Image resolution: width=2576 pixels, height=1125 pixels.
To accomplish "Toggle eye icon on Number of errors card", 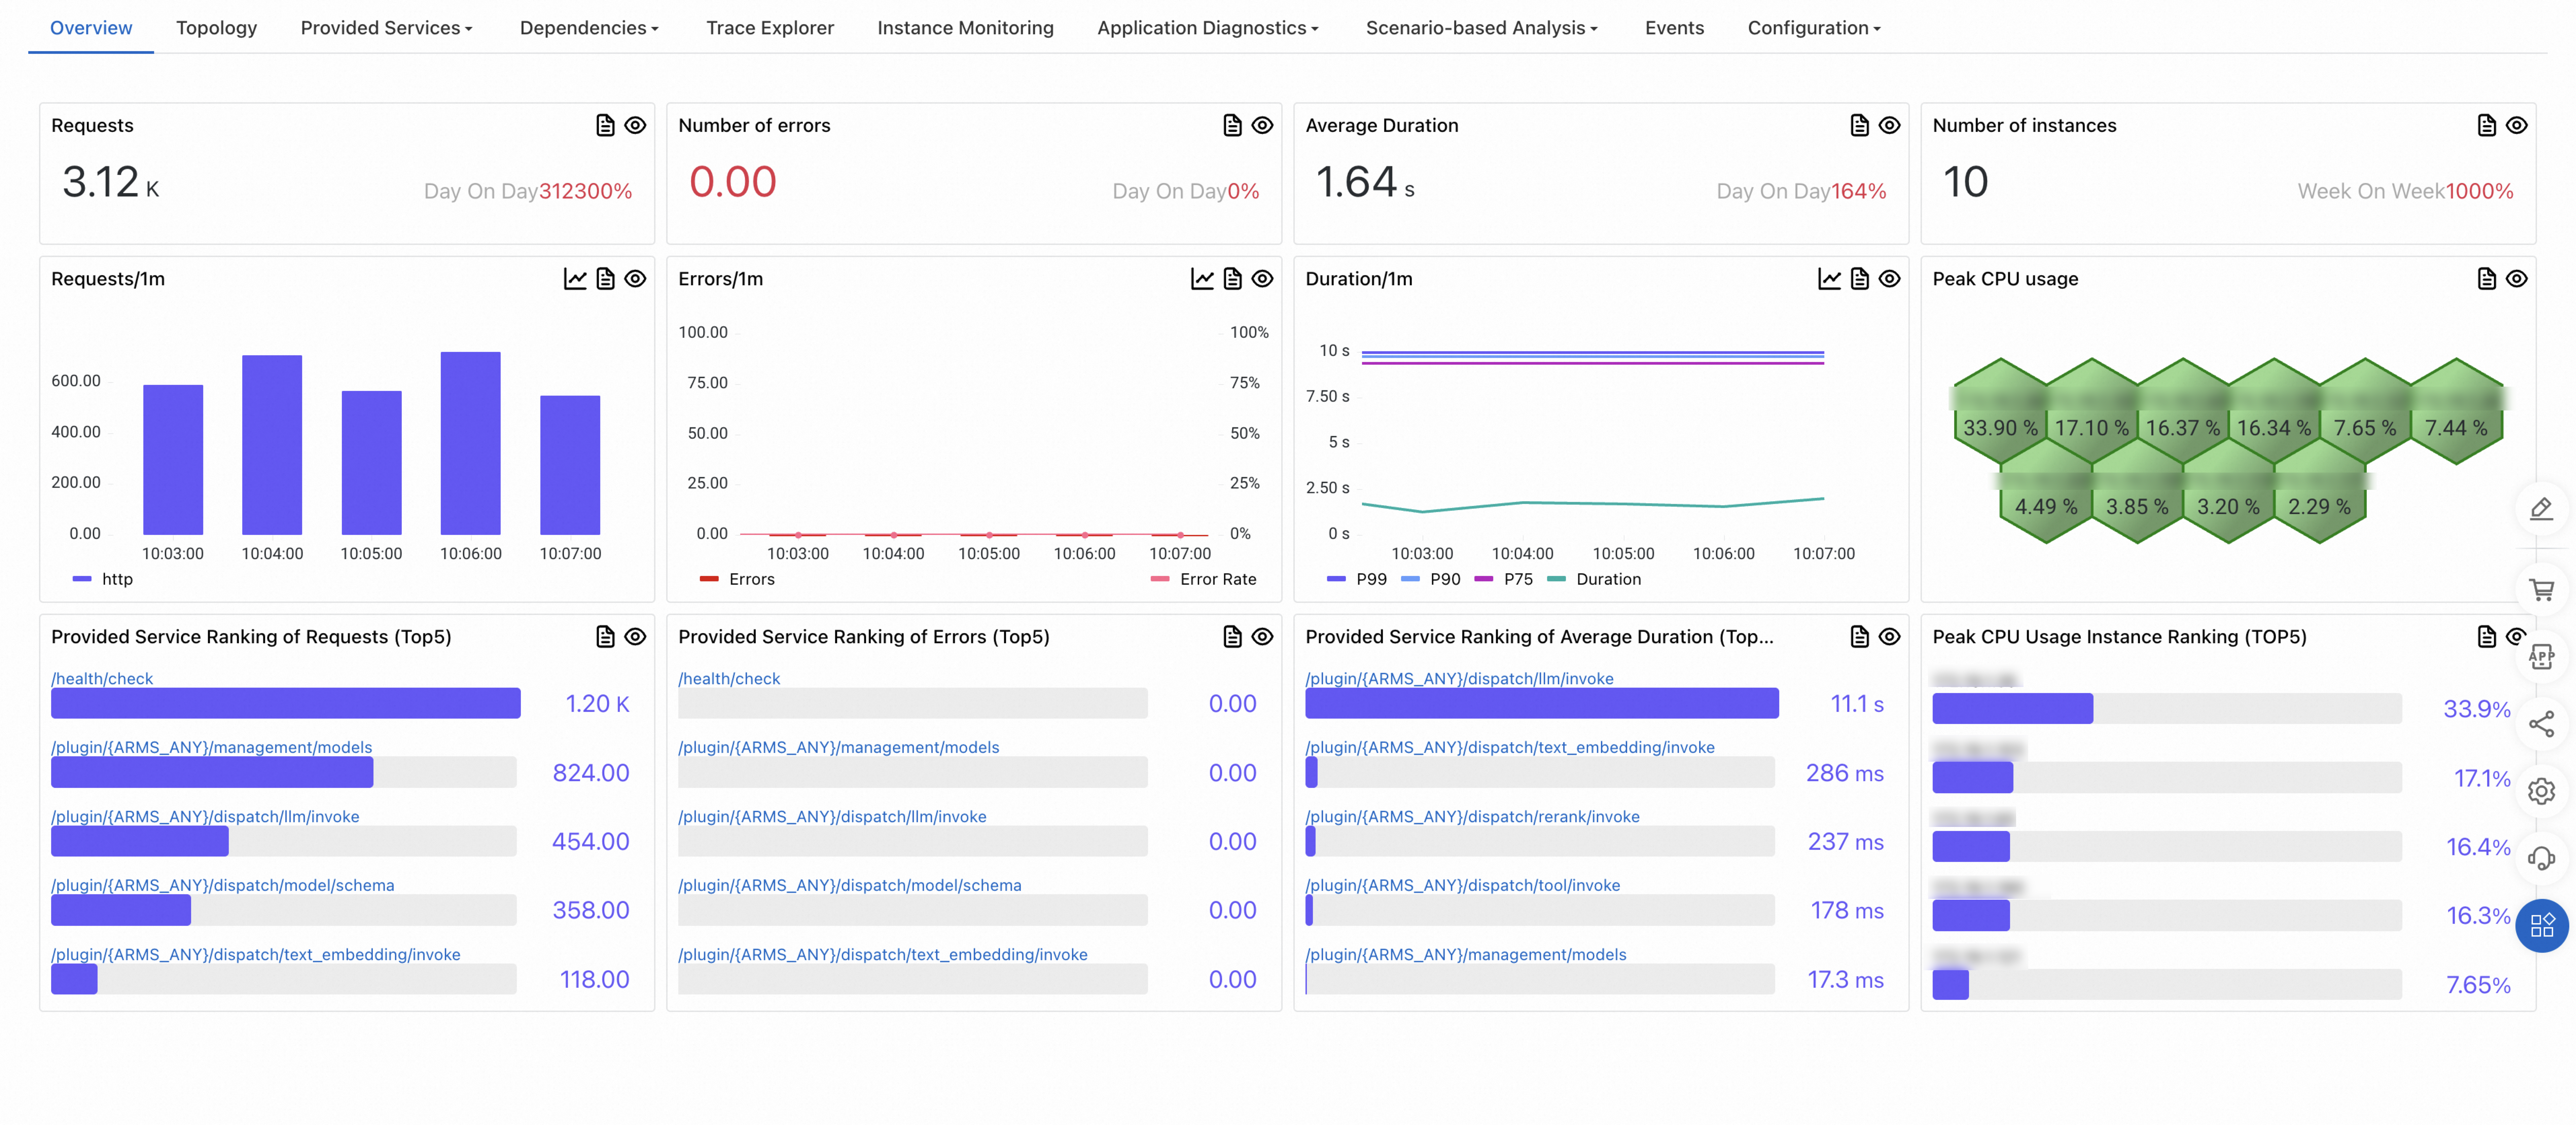I will (1262, 125).
